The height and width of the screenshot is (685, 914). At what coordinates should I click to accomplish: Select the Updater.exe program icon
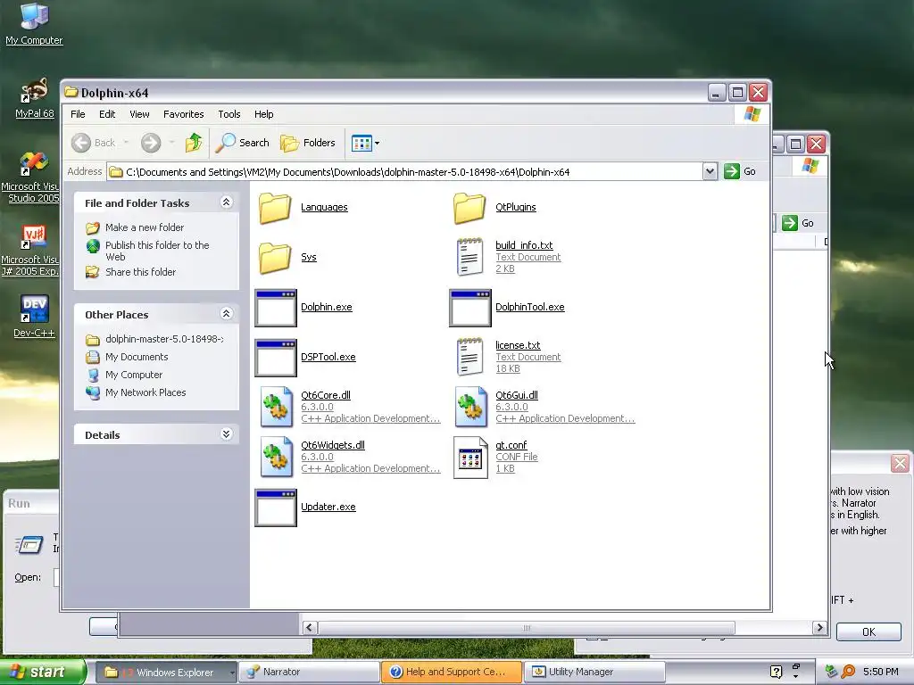pos(276,508)
